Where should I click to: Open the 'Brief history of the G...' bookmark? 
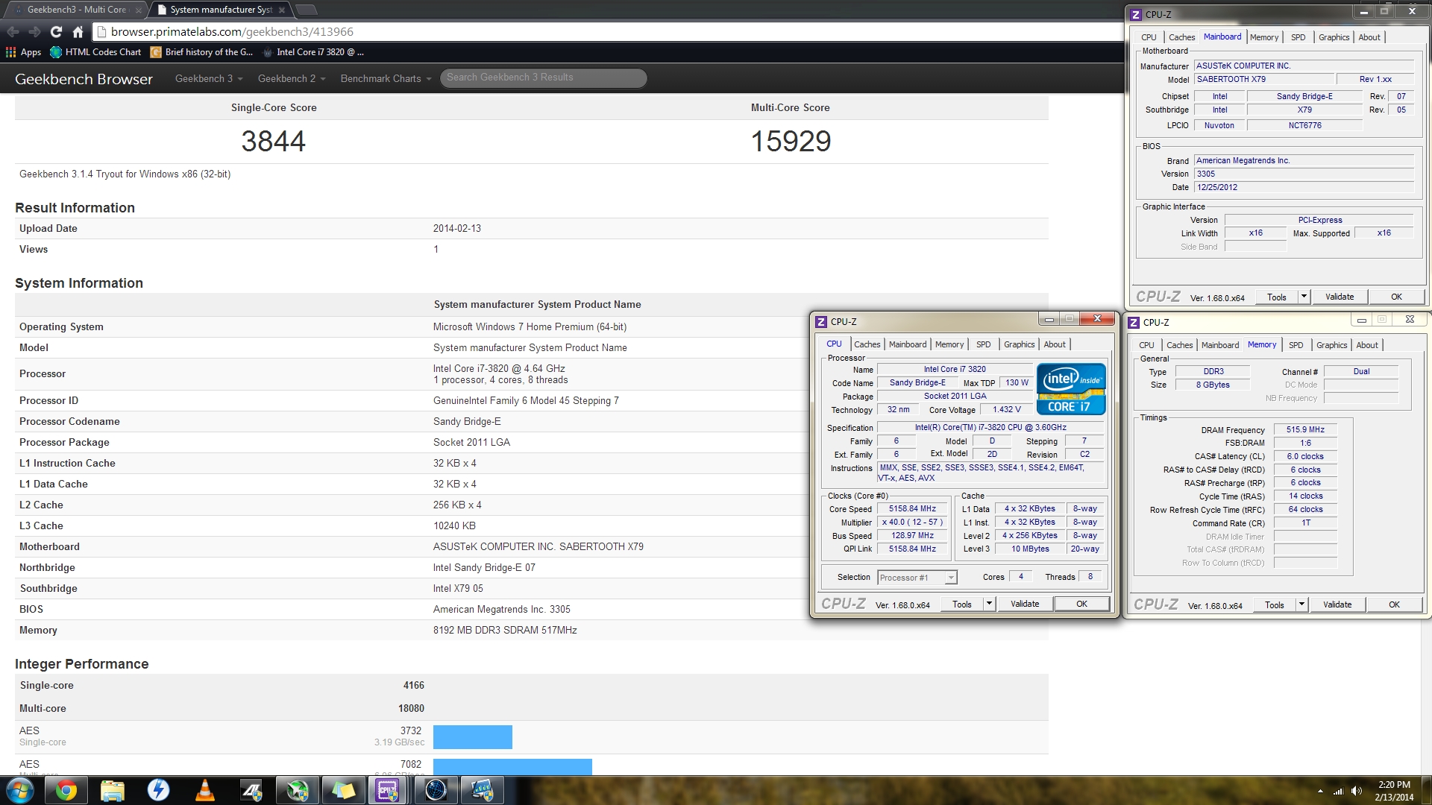[x=201, y=52]
